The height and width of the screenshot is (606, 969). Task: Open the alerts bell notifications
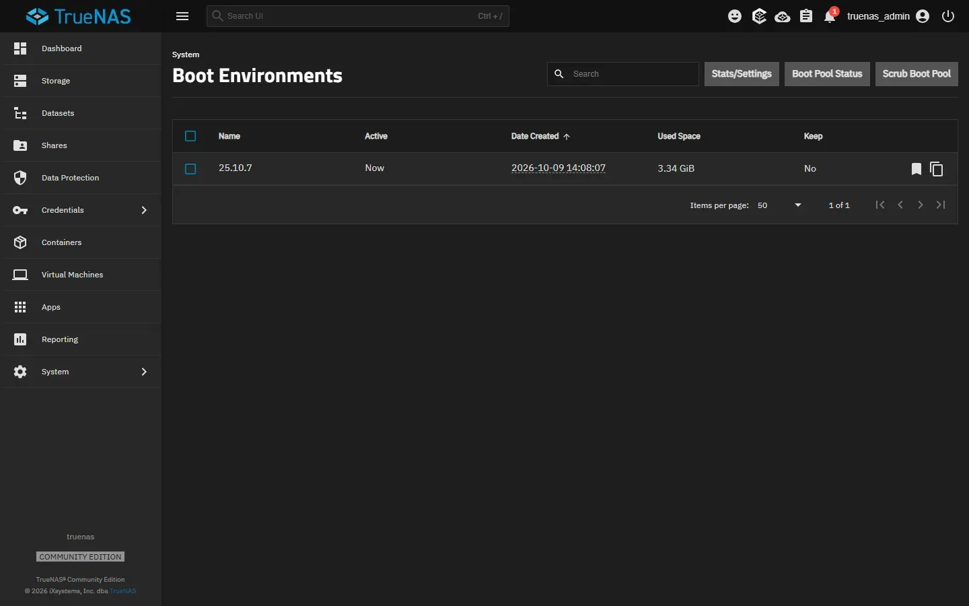pos(830,16)
